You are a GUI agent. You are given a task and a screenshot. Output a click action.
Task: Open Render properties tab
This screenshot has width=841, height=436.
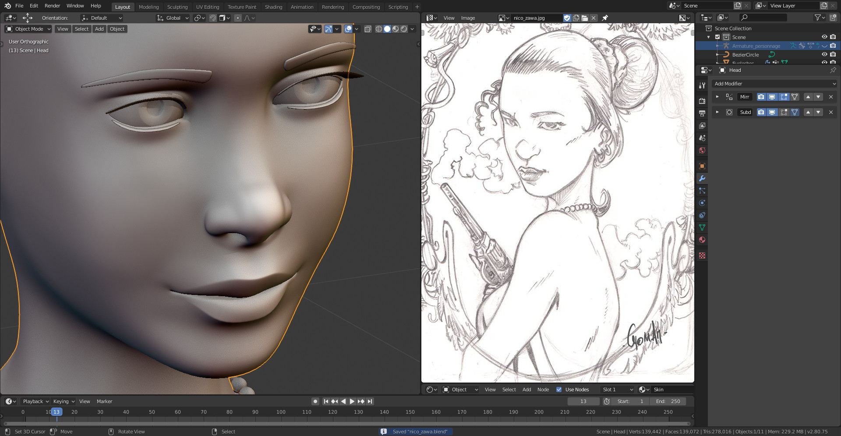(x=702, y=101)
